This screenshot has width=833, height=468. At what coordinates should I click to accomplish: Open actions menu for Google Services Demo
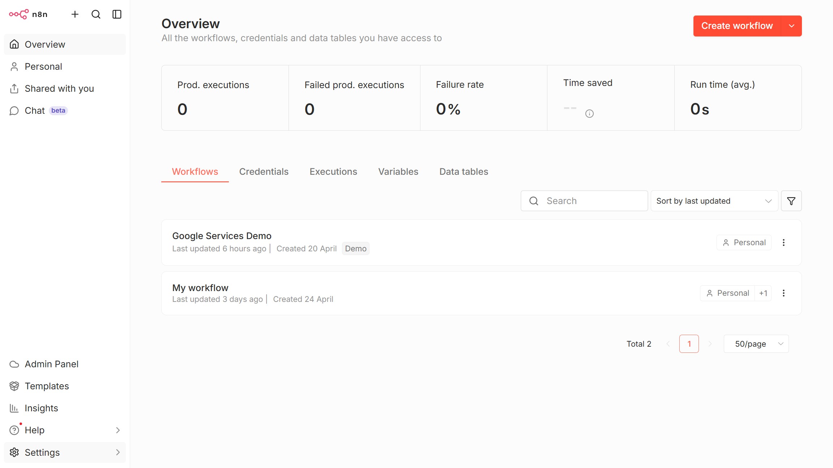[783, 243]
